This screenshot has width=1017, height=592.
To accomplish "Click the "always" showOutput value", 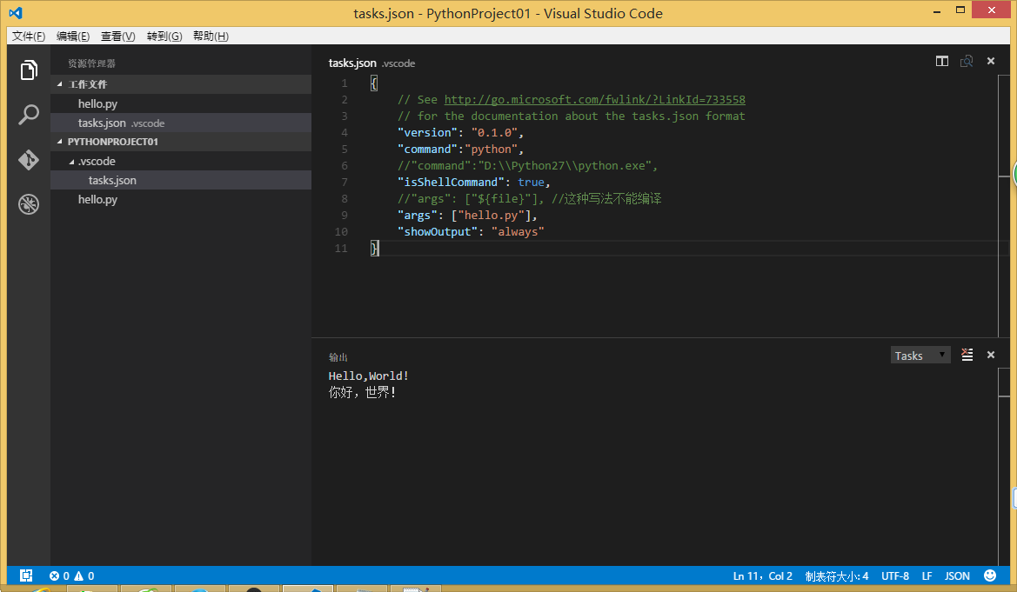I will pos(518,231).
